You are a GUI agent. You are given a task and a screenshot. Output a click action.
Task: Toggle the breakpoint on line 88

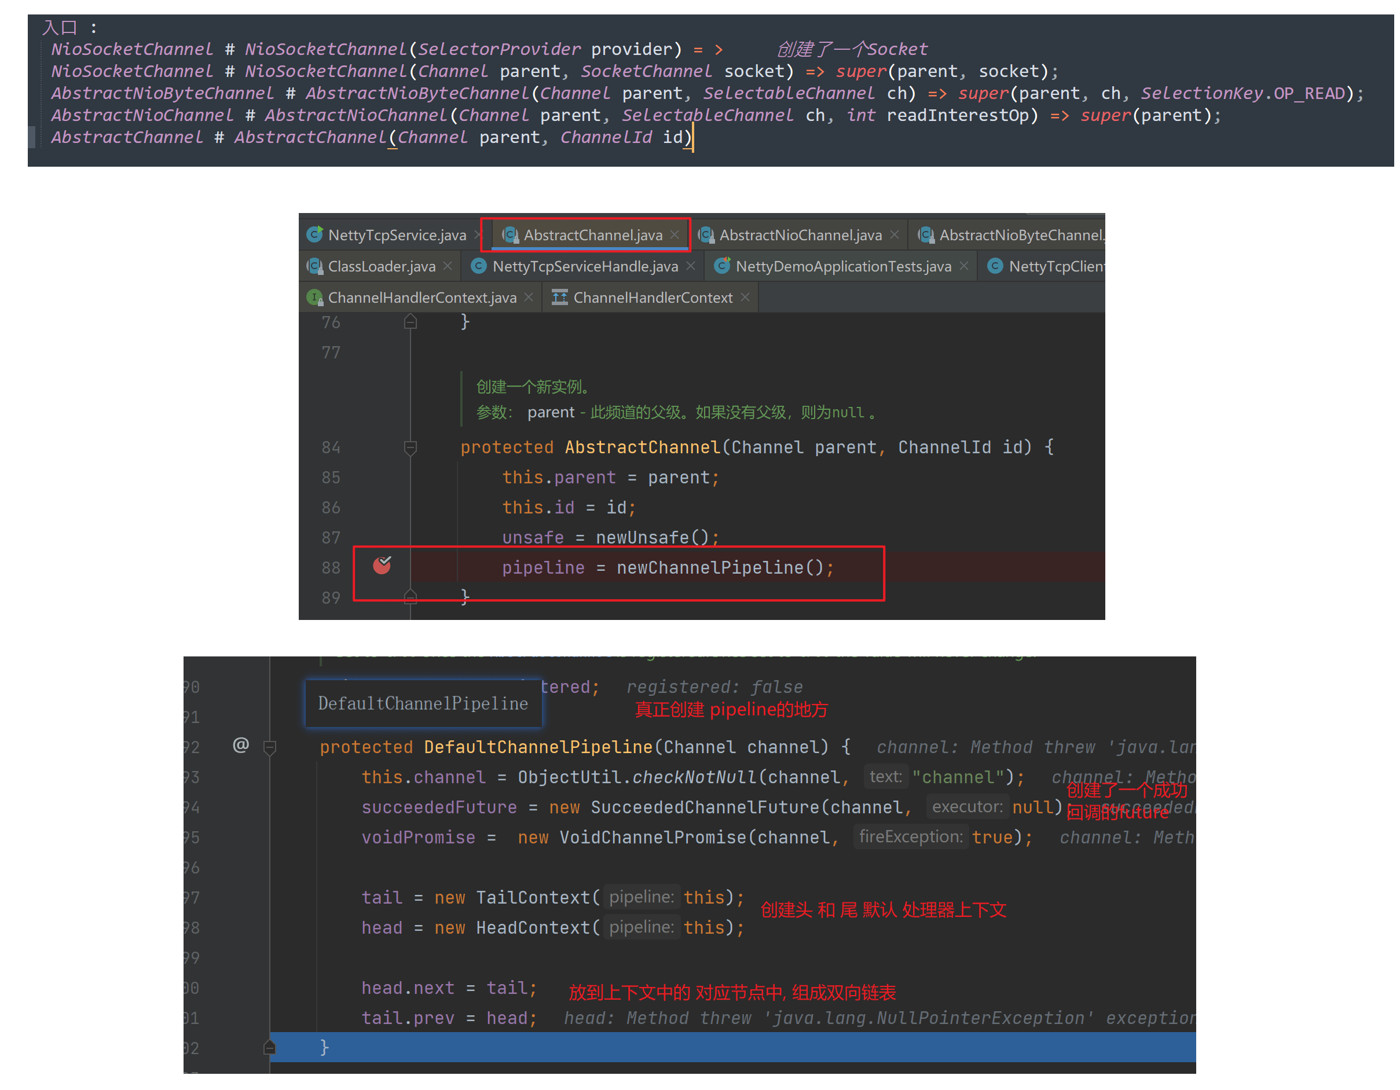(382, 566)
